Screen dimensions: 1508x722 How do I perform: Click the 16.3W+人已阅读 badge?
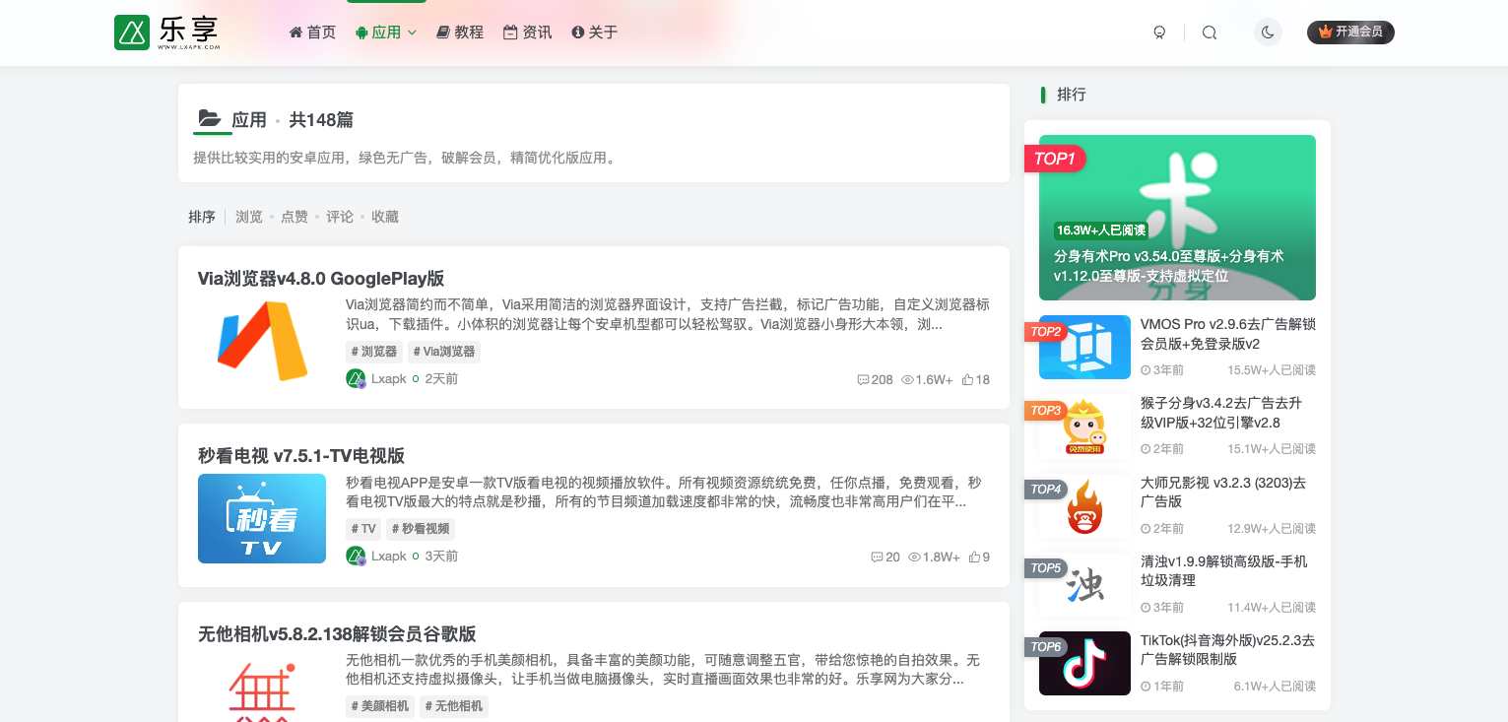click(1100, 230)
